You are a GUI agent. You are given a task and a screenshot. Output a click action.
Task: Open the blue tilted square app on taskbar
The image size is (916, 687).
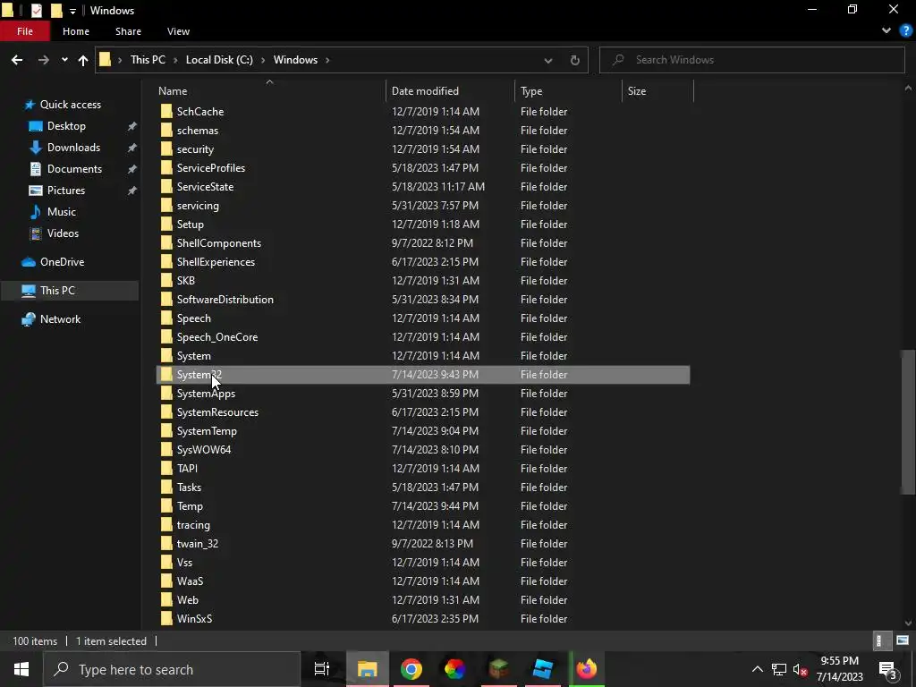pos(543,669)
